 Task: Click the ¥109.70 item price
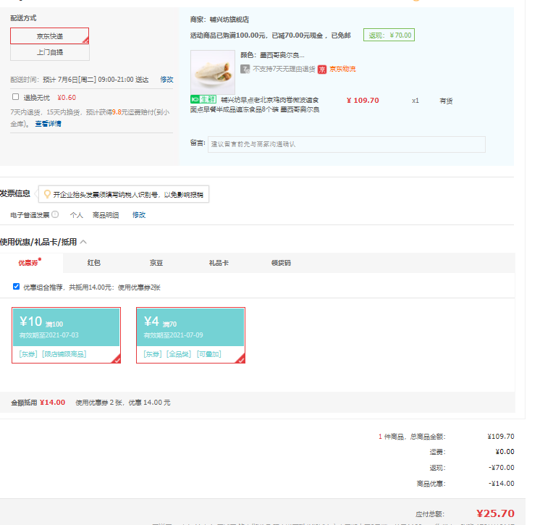(x=363, y=100)
